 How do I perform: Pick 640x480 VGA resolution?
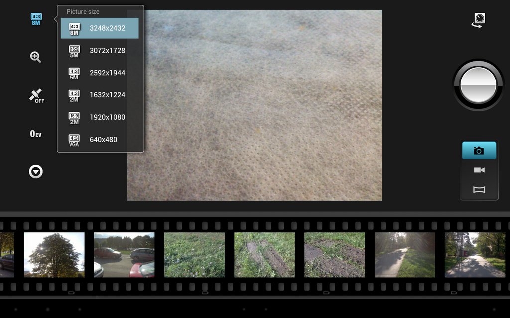100,140
